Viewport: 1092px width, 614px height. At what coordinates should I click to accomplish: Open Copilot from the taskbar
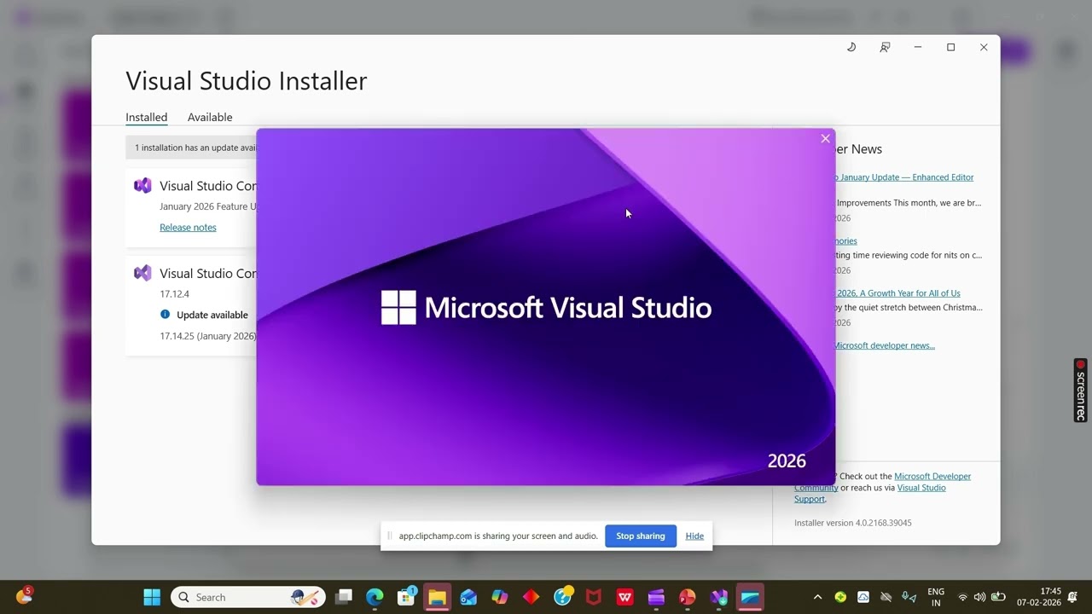click(x=500, y=597)
